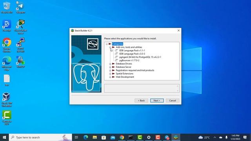Click the empty description text box
Image resolution: width=251 pixels, height=141 pixels.
click(x=142, y=88)
